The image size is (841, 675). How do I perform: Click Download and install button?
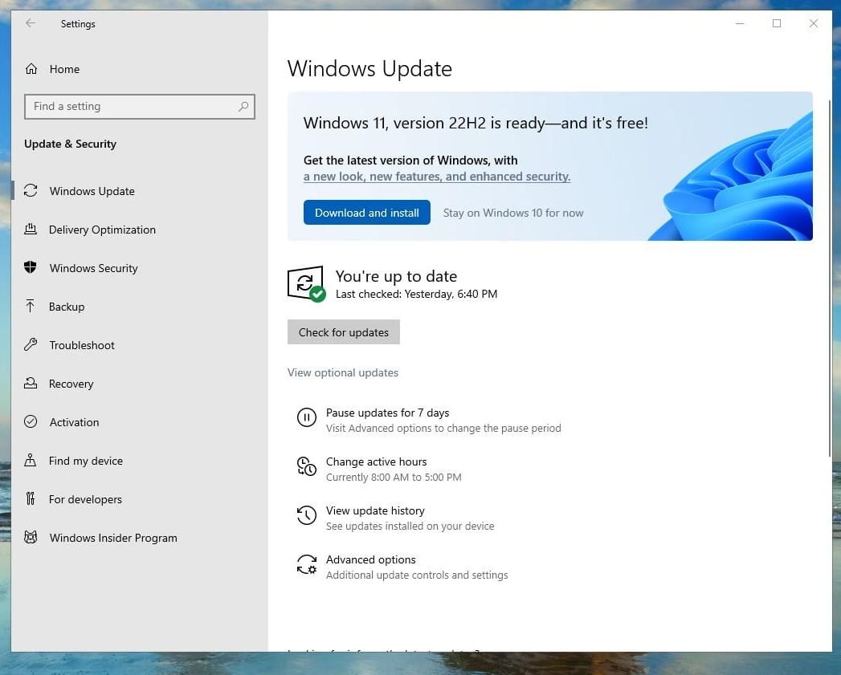(367, 213)
